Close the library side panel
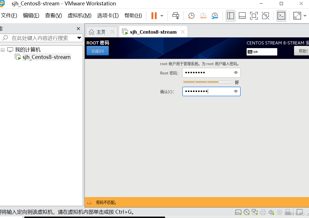This screenshot has width=309, height=218. click(78, 29)
